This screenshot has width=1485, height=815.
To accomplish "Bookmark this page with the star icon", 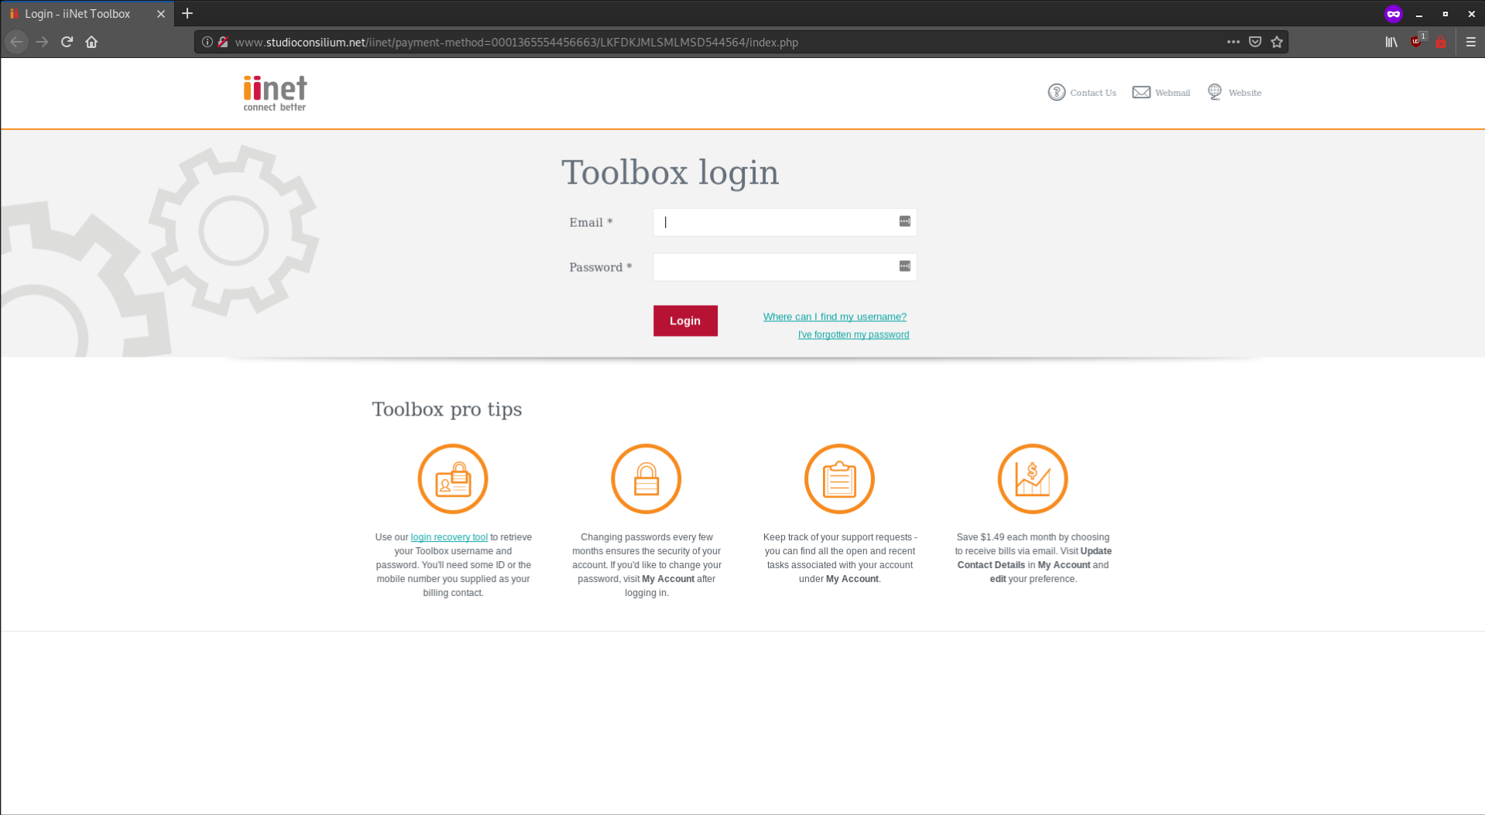I will [1278, 42].
